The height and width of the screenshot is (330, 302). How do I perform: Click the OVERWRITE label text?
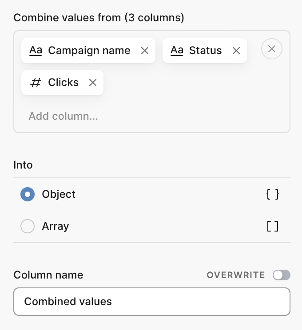(x=236, y=275)
